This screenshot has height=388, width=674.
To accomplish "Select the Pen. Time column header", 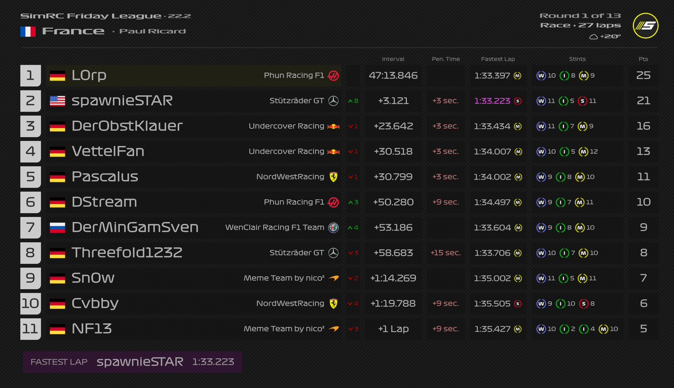I will (445, 59).
